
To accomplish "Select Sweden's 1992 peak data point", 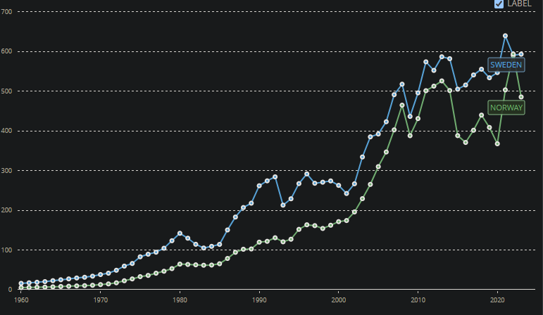I will click(x=275, y=177).
